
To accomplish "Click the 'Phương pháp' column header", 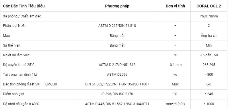I will pyautogui.click(x=117, y=6).
